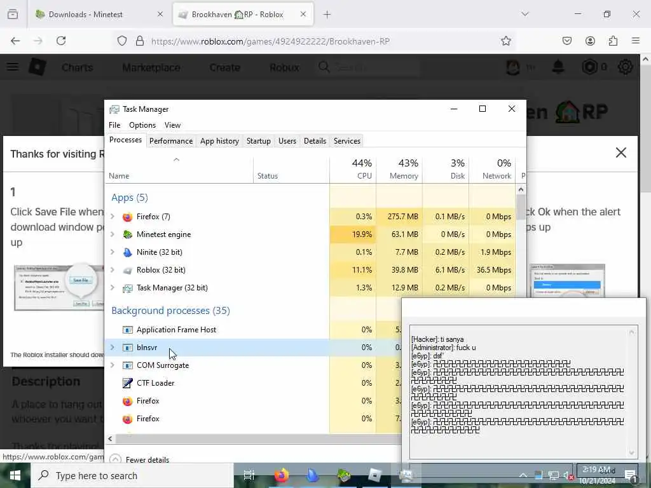Click Windows taskbar search box

pyautogui.click(x=132, y=475)
